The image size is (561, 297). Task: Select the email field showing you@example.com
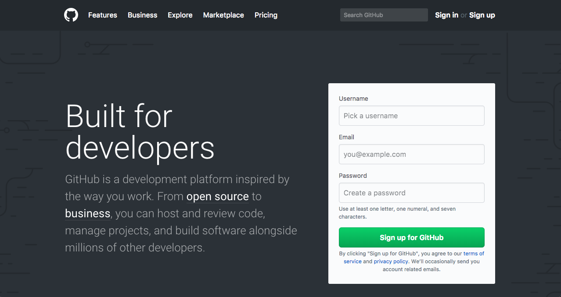click(411, 154)
